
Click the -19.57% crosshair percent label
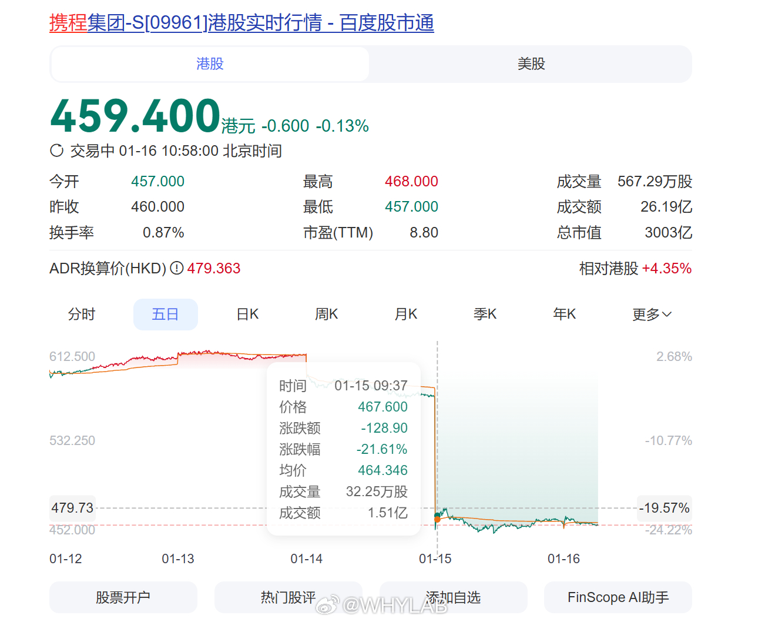click(x=665, y=508)
